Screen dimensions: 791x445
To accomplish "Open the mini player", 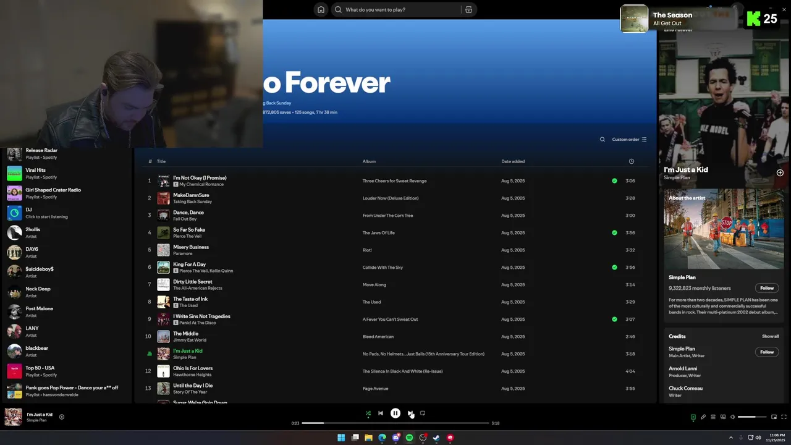I will [x=774, y=417].
